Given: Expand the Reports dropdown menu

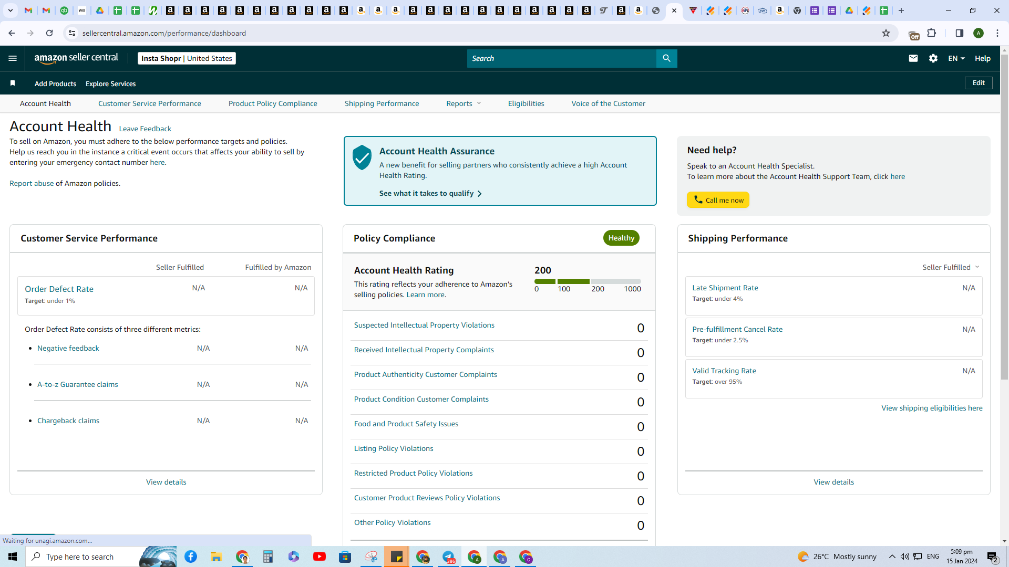Looking at the screenshot, I should point(464,103).
